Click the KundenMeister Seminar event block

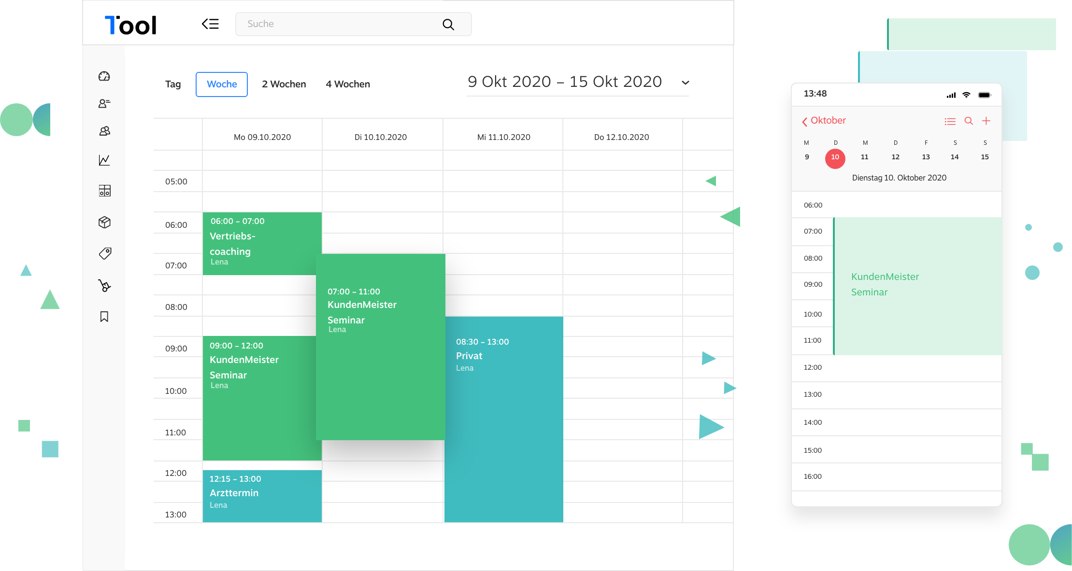point(379,347)
